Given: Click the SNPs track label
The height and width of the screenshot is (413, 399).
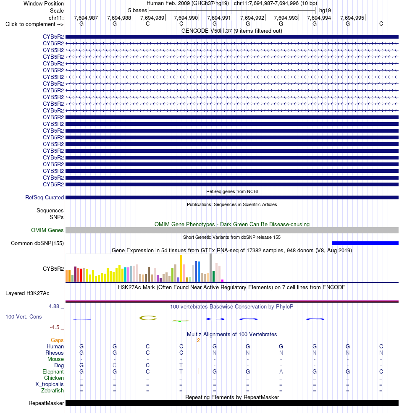Looking at the screenshot, I should click(57, 217).
